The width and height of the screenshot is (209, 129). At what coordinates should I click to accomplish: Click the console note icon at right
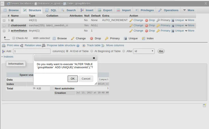[x=204, y=105]
